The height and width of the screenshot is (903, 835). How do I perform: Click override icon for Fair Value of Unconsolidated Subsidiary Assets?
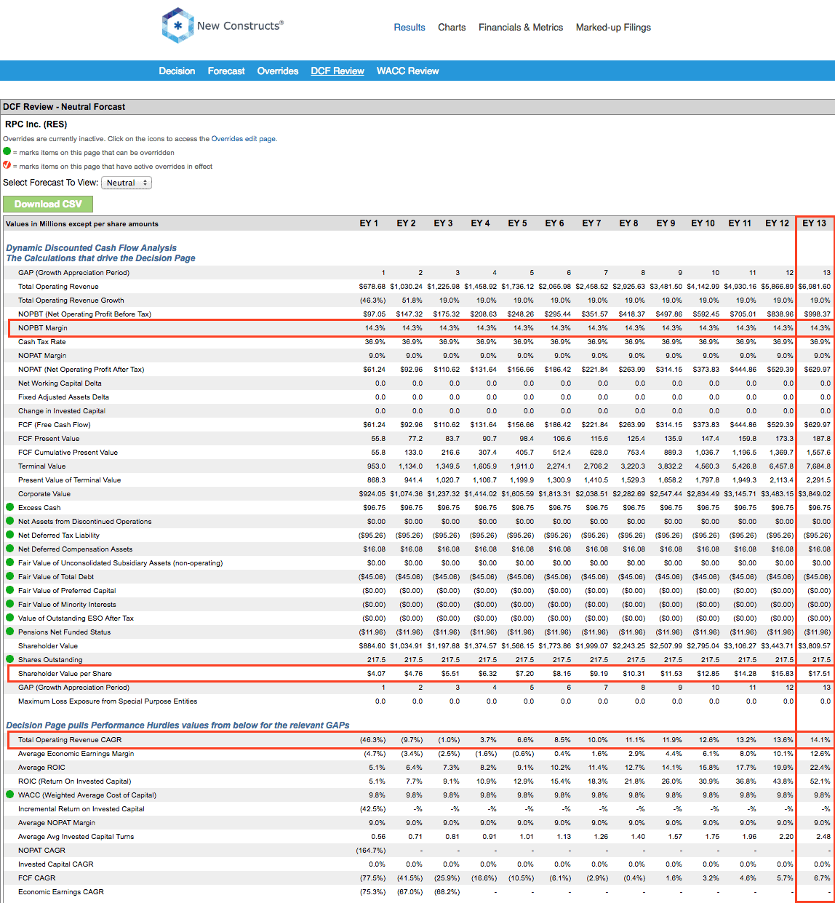[10, 562]
